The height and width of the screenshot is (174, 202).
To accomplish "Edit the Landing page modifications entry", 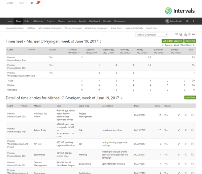I will coord(179,144).
